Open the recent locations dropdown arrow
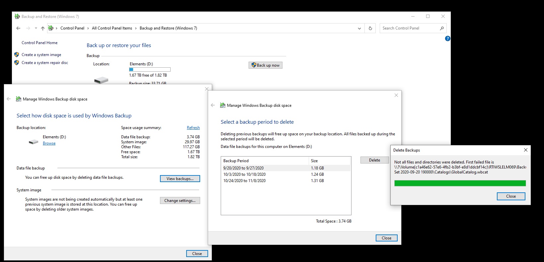544x262 pixels. coord(36,28)
